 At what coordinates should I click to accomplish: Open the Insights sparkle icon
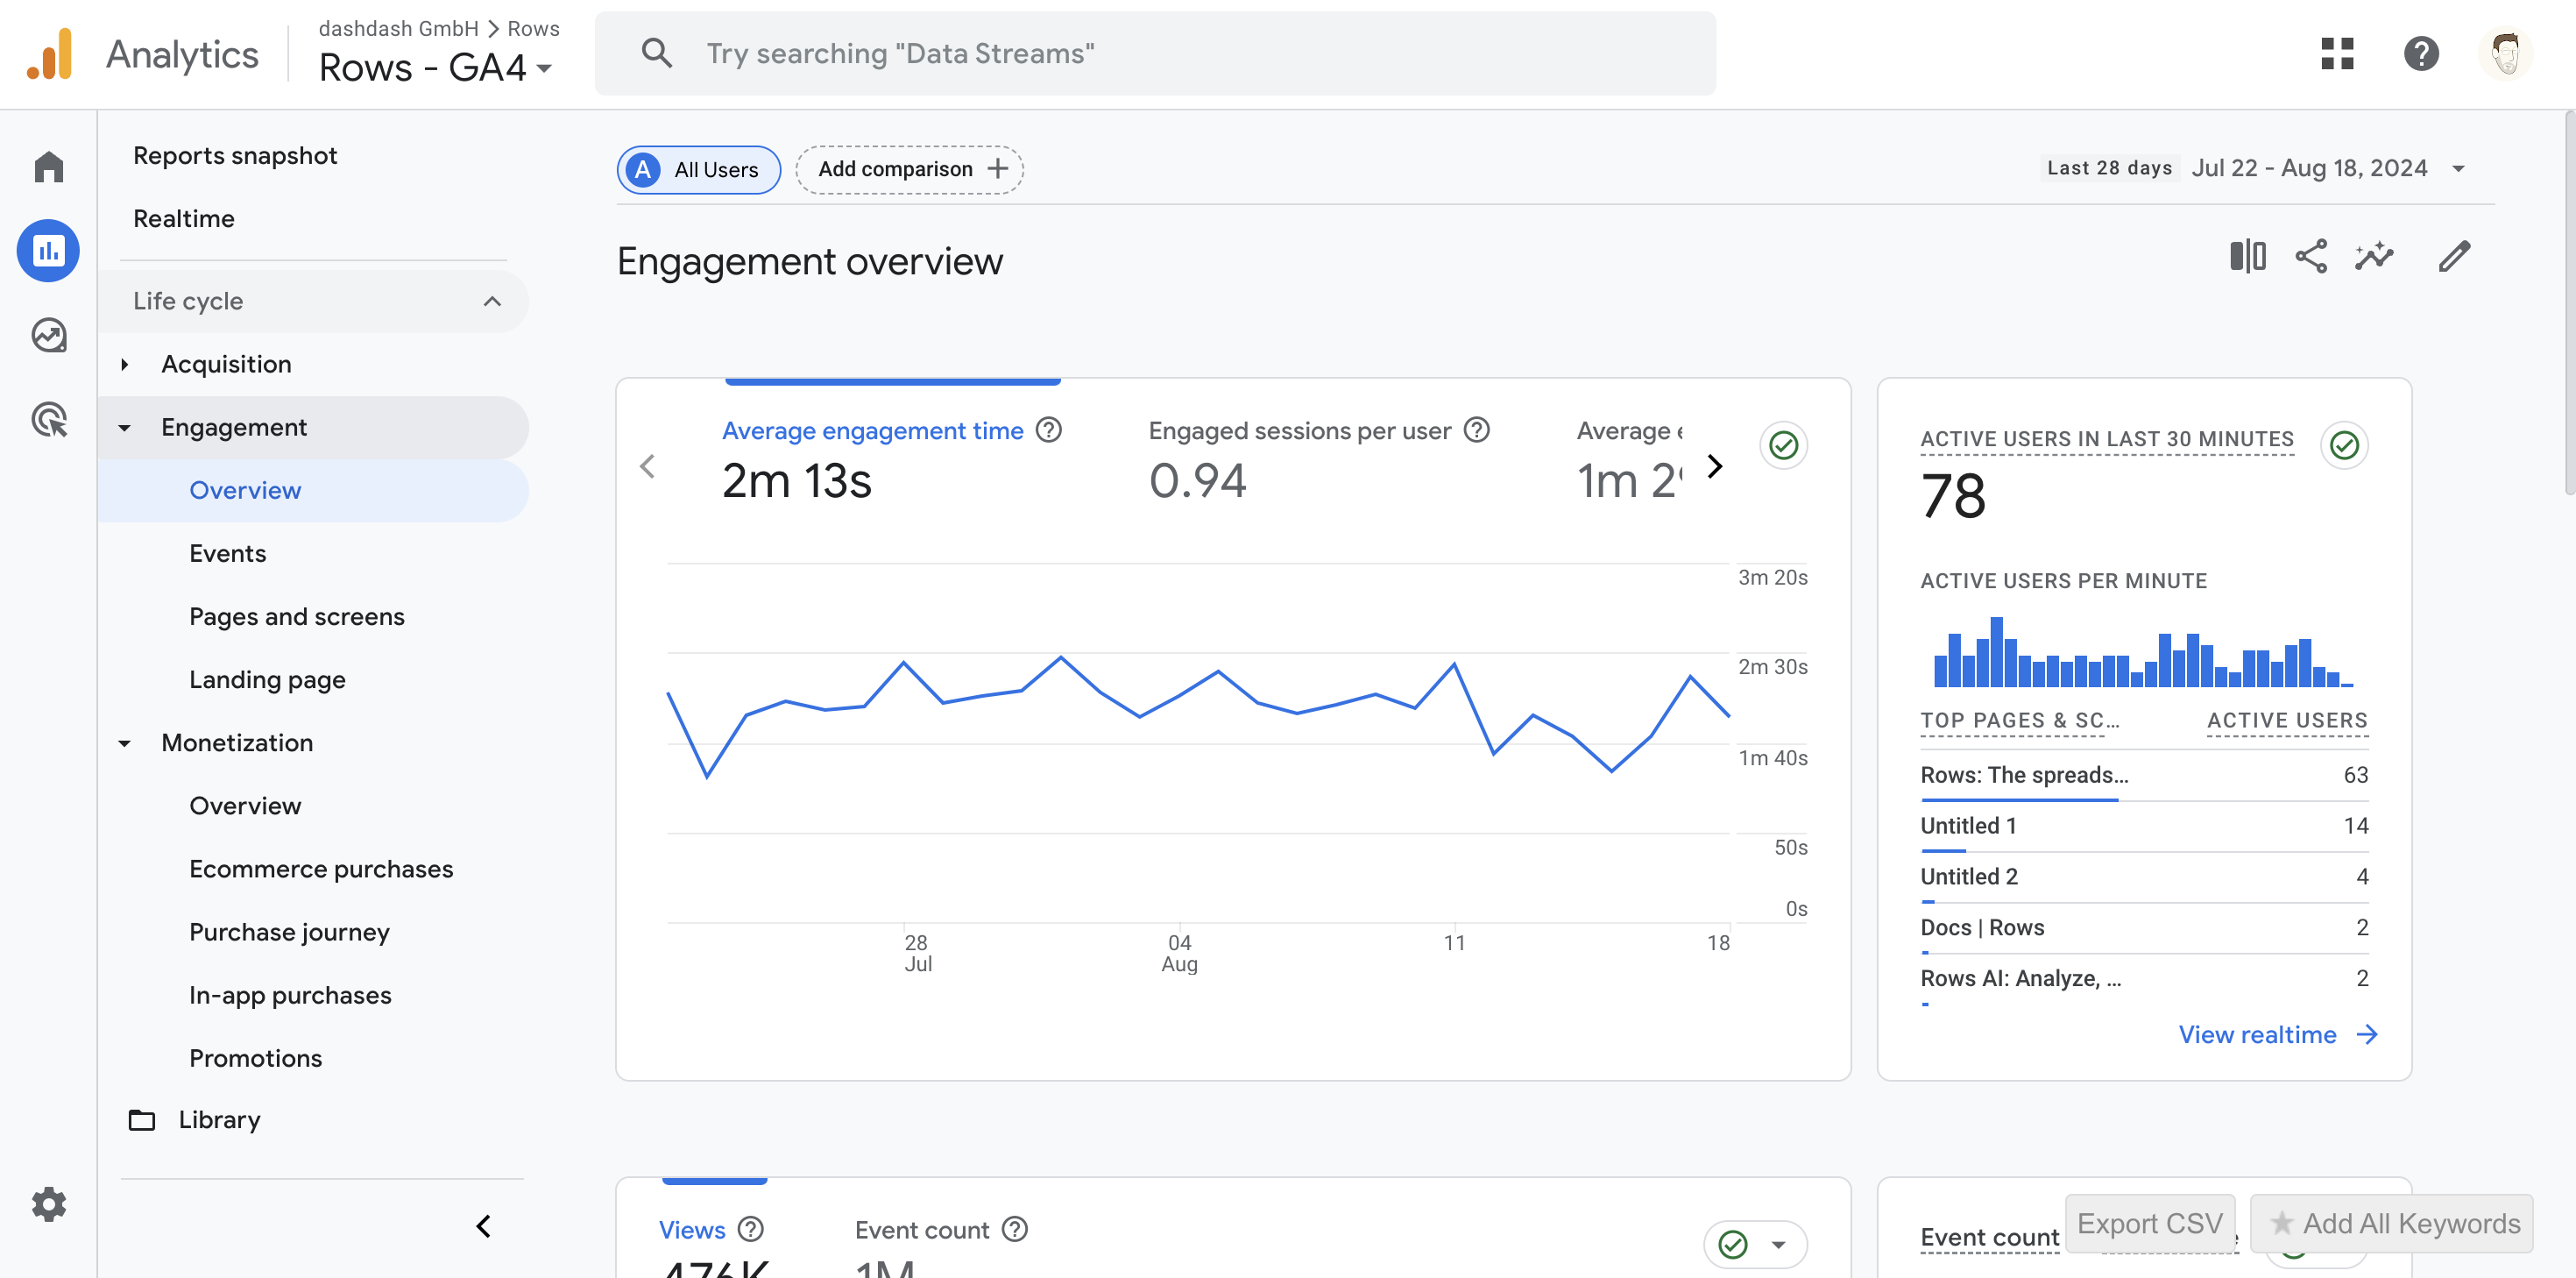(x=2374, y=256)
